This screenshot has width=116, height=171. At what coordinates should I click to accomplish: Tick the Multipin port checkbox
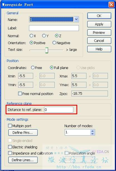10,125
